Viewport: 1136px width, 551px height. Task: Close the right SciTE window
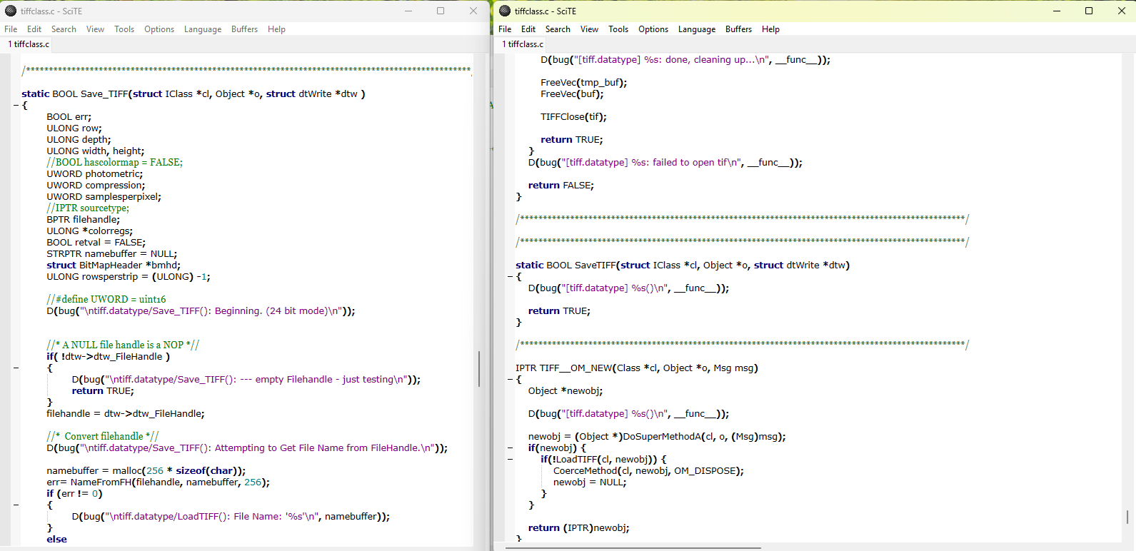(1121, 11)
